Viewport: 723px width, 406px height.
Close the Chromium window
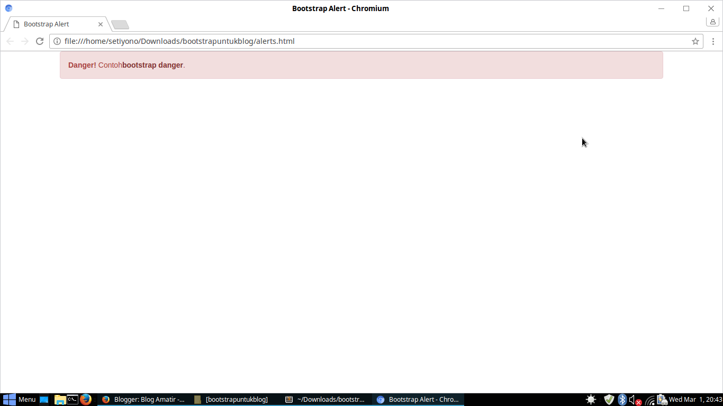pyautogui.click(x=711, y=8)
